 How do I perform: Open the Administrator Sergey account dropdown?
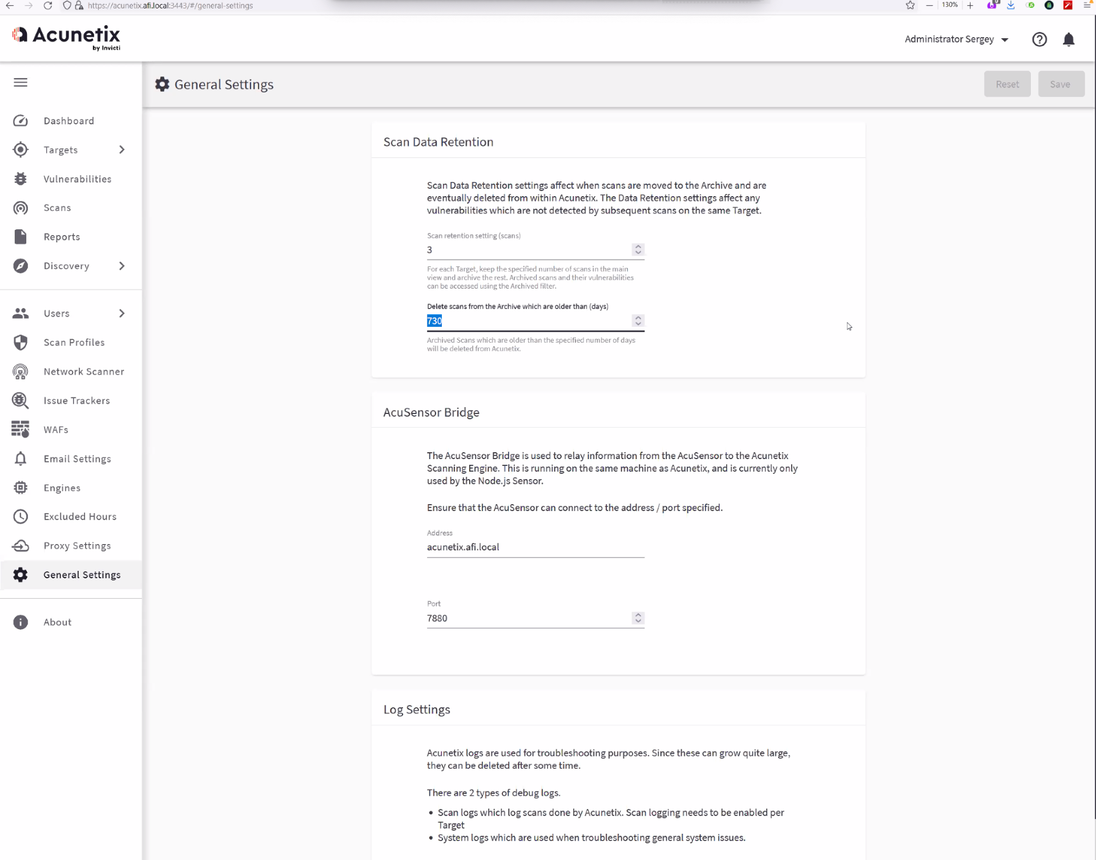(956, 39)
